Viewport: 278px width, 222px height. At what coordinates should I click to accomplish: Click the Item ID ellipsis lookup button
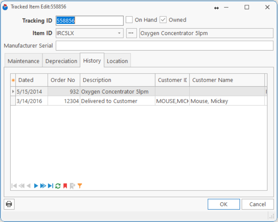131,33
